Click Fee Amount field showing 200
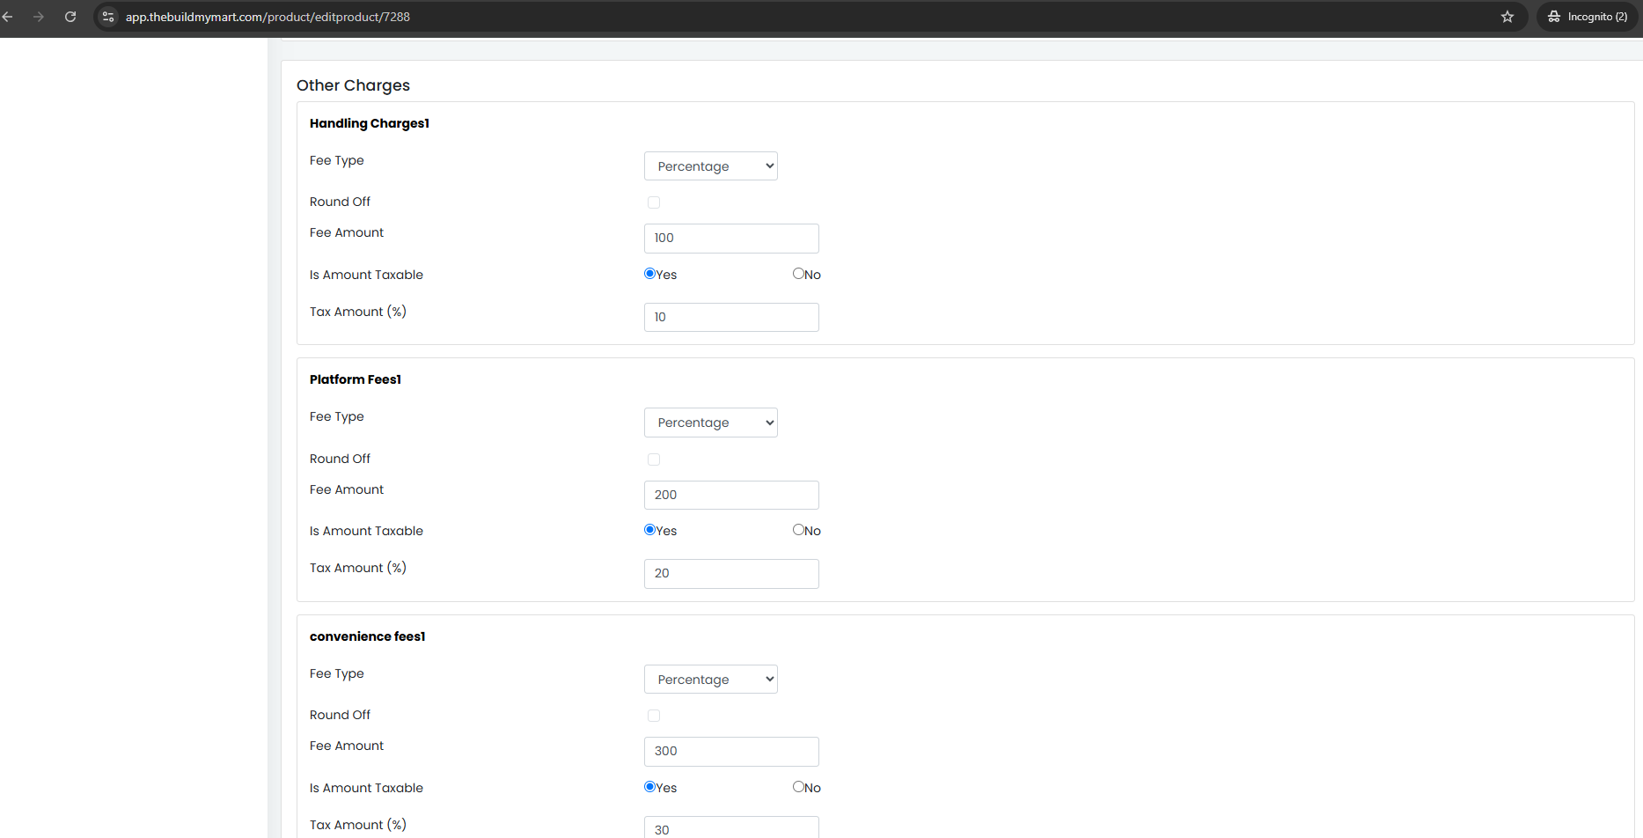The width and height of the screenshot is (1643, 838). (731, 495)
